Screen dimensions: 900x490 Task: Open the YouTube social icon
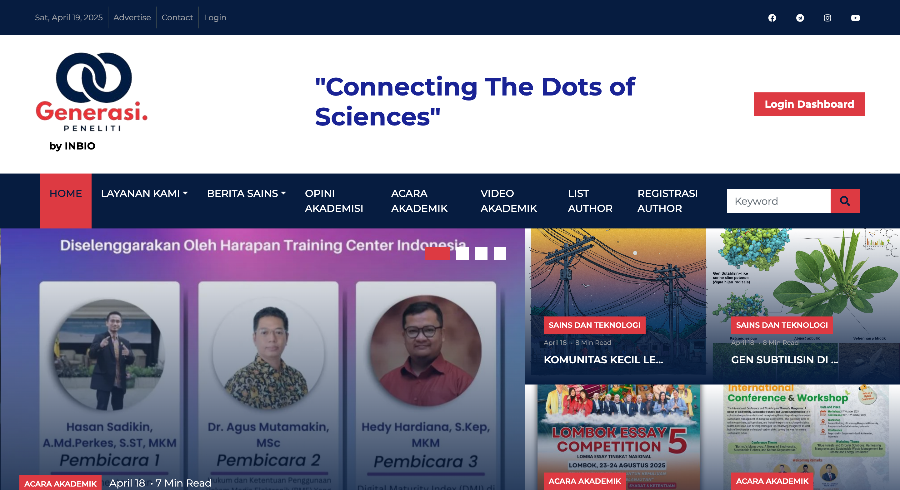tap(855, 18)
